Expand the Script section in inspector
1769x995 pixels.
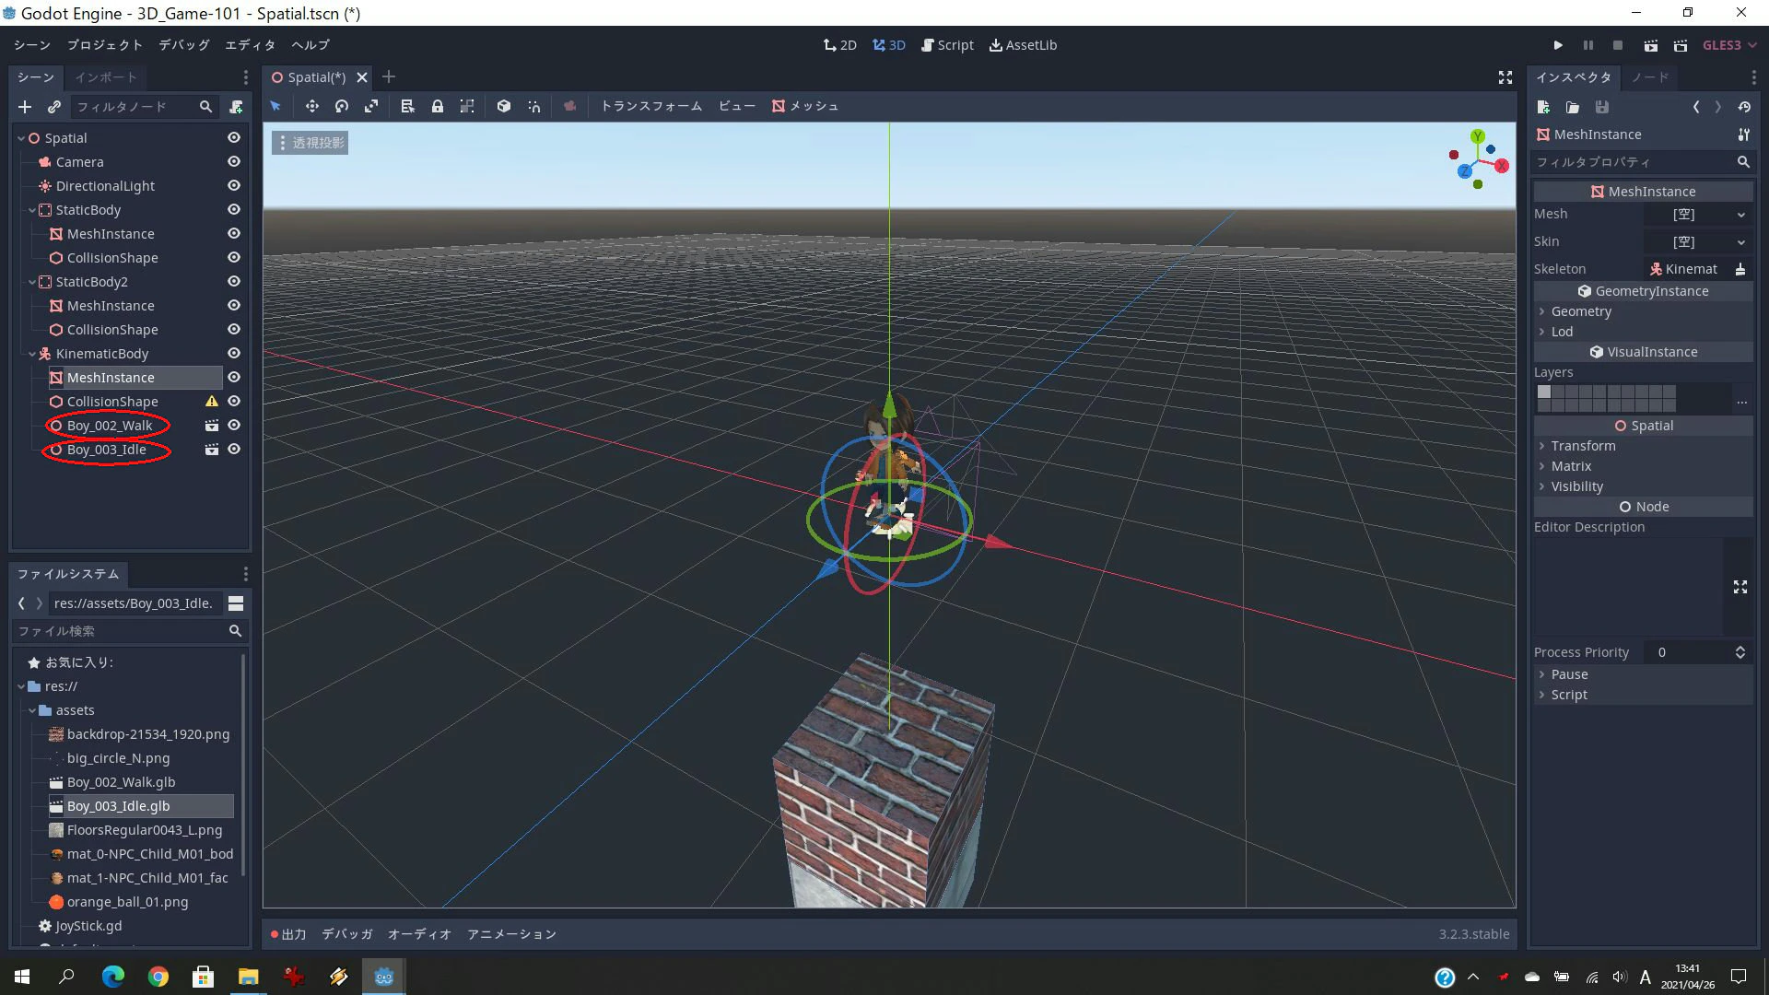pos(1644,695)
